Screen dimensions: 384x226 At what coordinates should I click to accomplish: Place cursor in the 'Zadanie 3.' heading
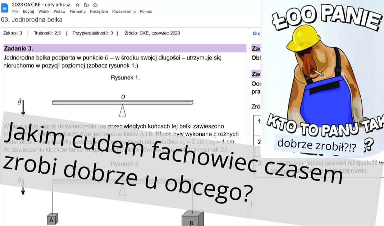[18, 48]
